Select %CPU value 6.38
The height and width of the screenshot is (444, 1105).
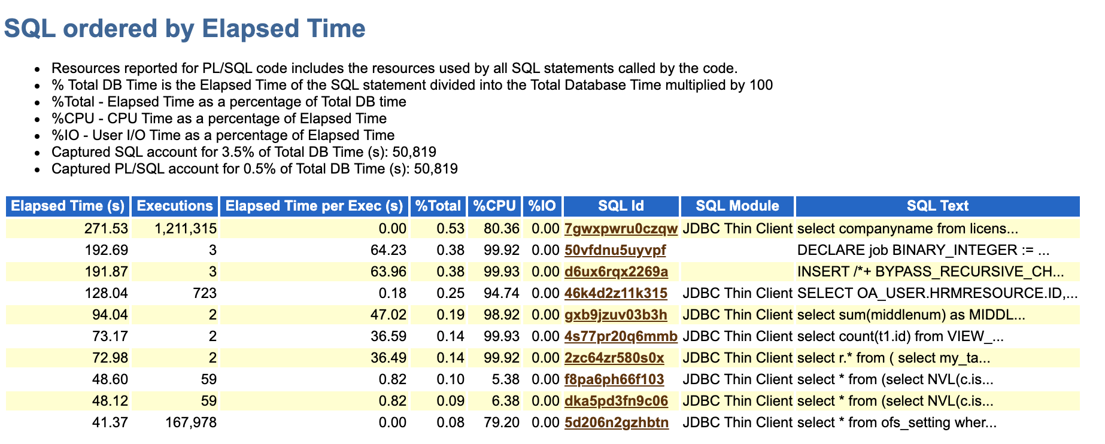pos(505,401)
